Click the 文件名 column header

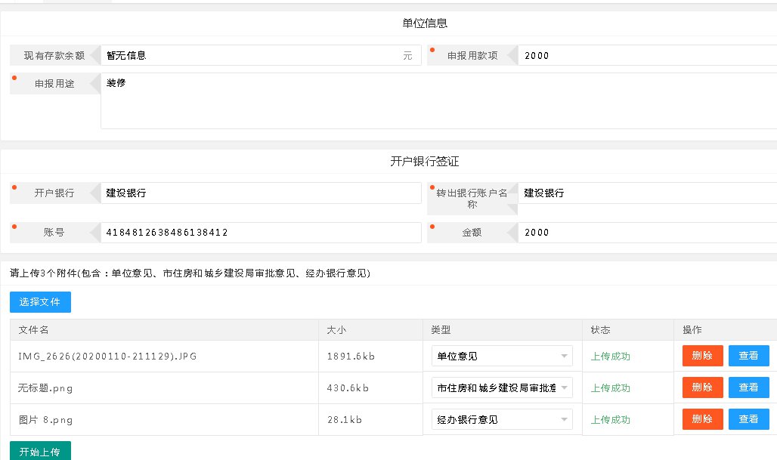[34, 330]
